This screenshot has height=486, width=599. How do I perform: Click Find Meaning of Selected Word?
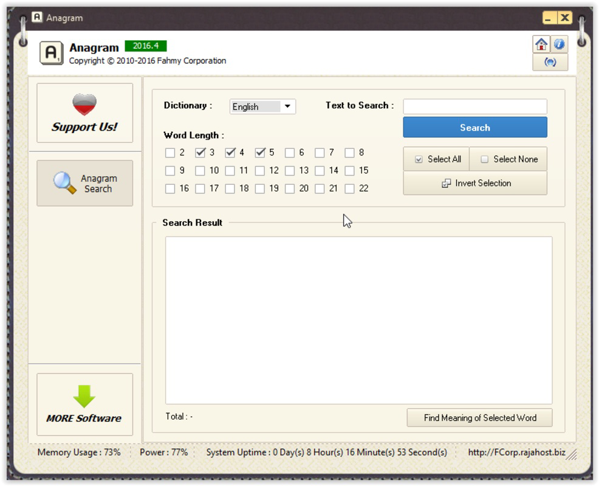(479, 417)
